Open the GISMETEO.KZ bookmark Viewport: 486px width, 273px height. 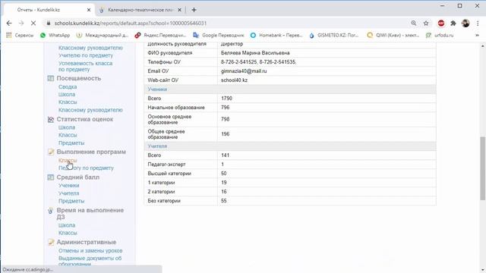pyautogui.click(x=333, y=36)
